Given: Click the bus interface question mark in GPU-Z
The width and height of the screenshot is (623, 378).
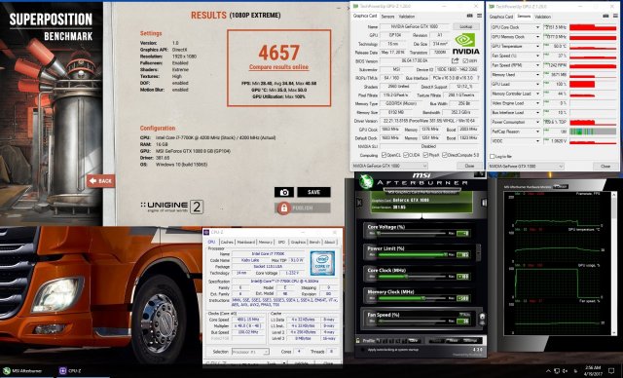Looking at the screenshot, I should 478,78.
